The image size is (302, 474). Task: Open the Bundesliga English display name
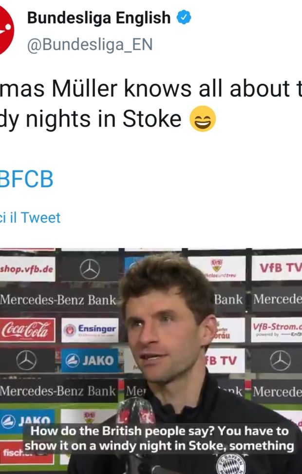[x=99, y=19]
